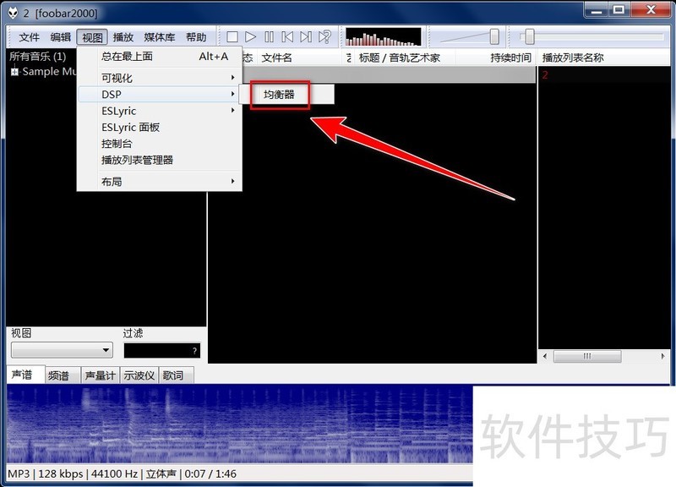
Task: Open the 视图 panel combo box dropdown
Action: tap(106, 349)
